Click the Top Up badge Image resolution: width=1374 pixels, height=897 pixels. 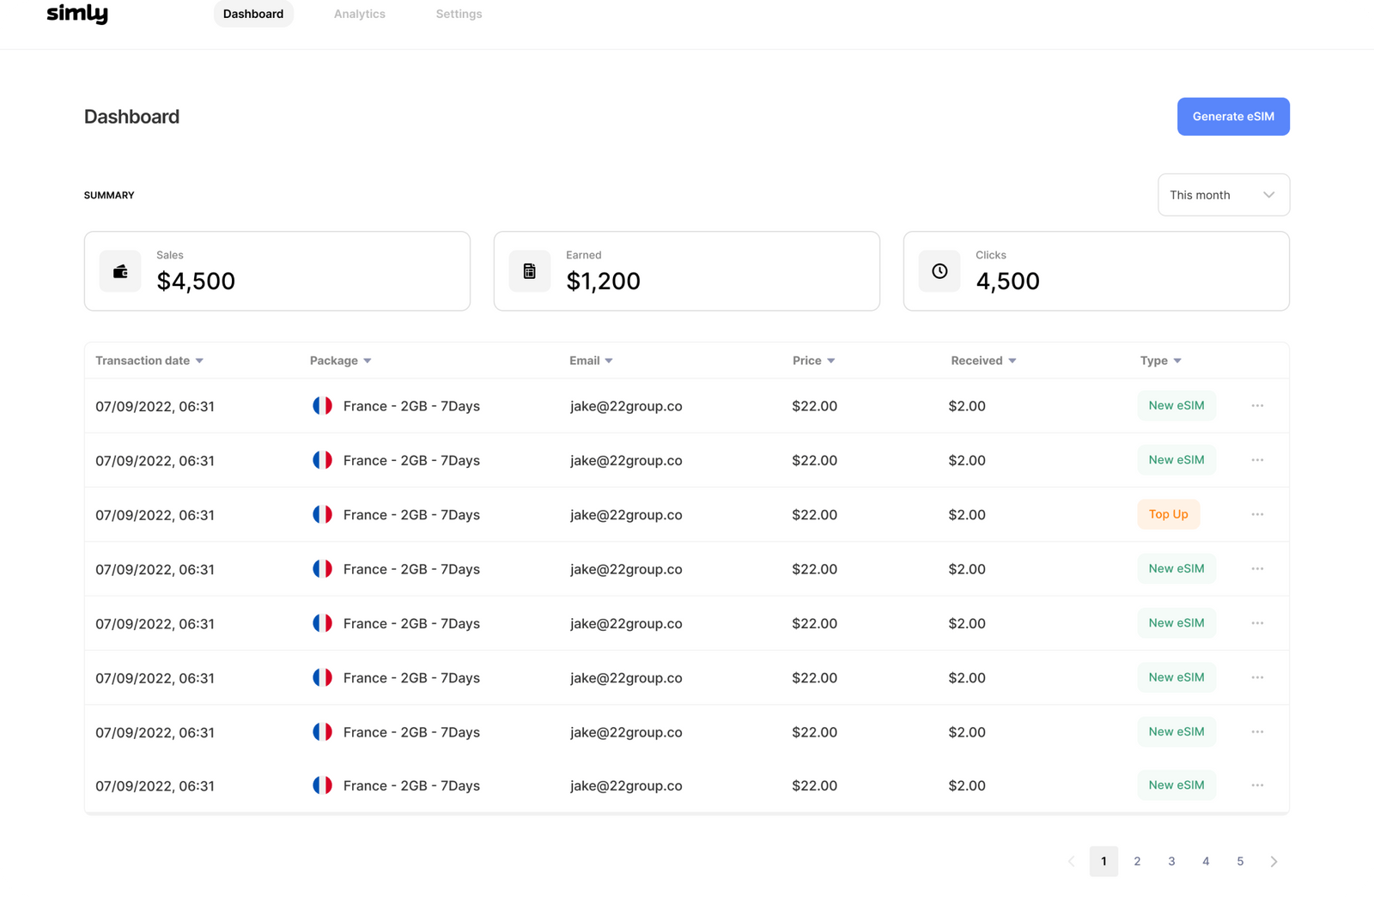point(1168,514)
